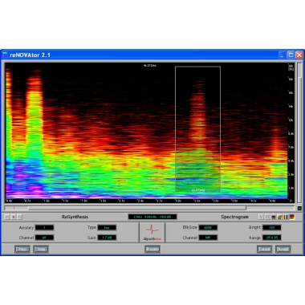Click the double-bar icon beside the Spectrogram label
This screenshot has width=305, height=305.
267,217
